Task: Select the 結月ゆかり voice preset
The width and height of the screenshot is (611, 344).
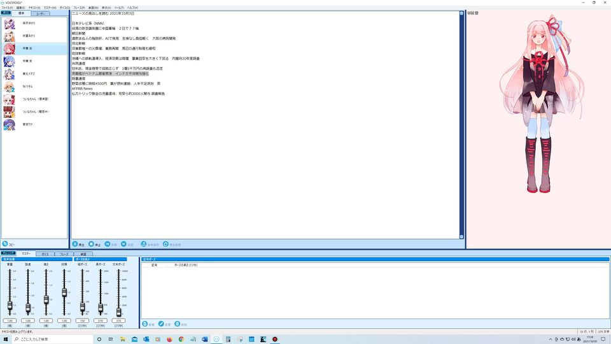Action: point(34,24)
